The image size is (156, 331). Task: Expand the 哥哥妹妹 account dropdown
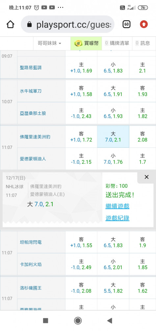tap(49, 43)
